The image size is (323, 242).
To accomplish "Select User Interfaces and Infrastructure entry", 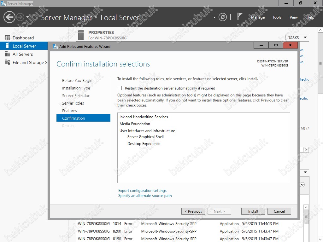I will pos(147,131).
